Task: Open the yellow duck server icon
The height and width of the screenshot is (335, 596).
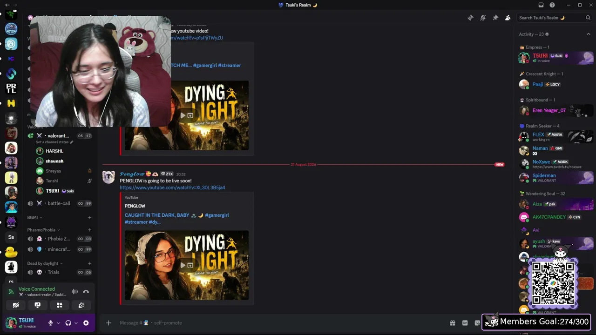Action: coord(11,252)
